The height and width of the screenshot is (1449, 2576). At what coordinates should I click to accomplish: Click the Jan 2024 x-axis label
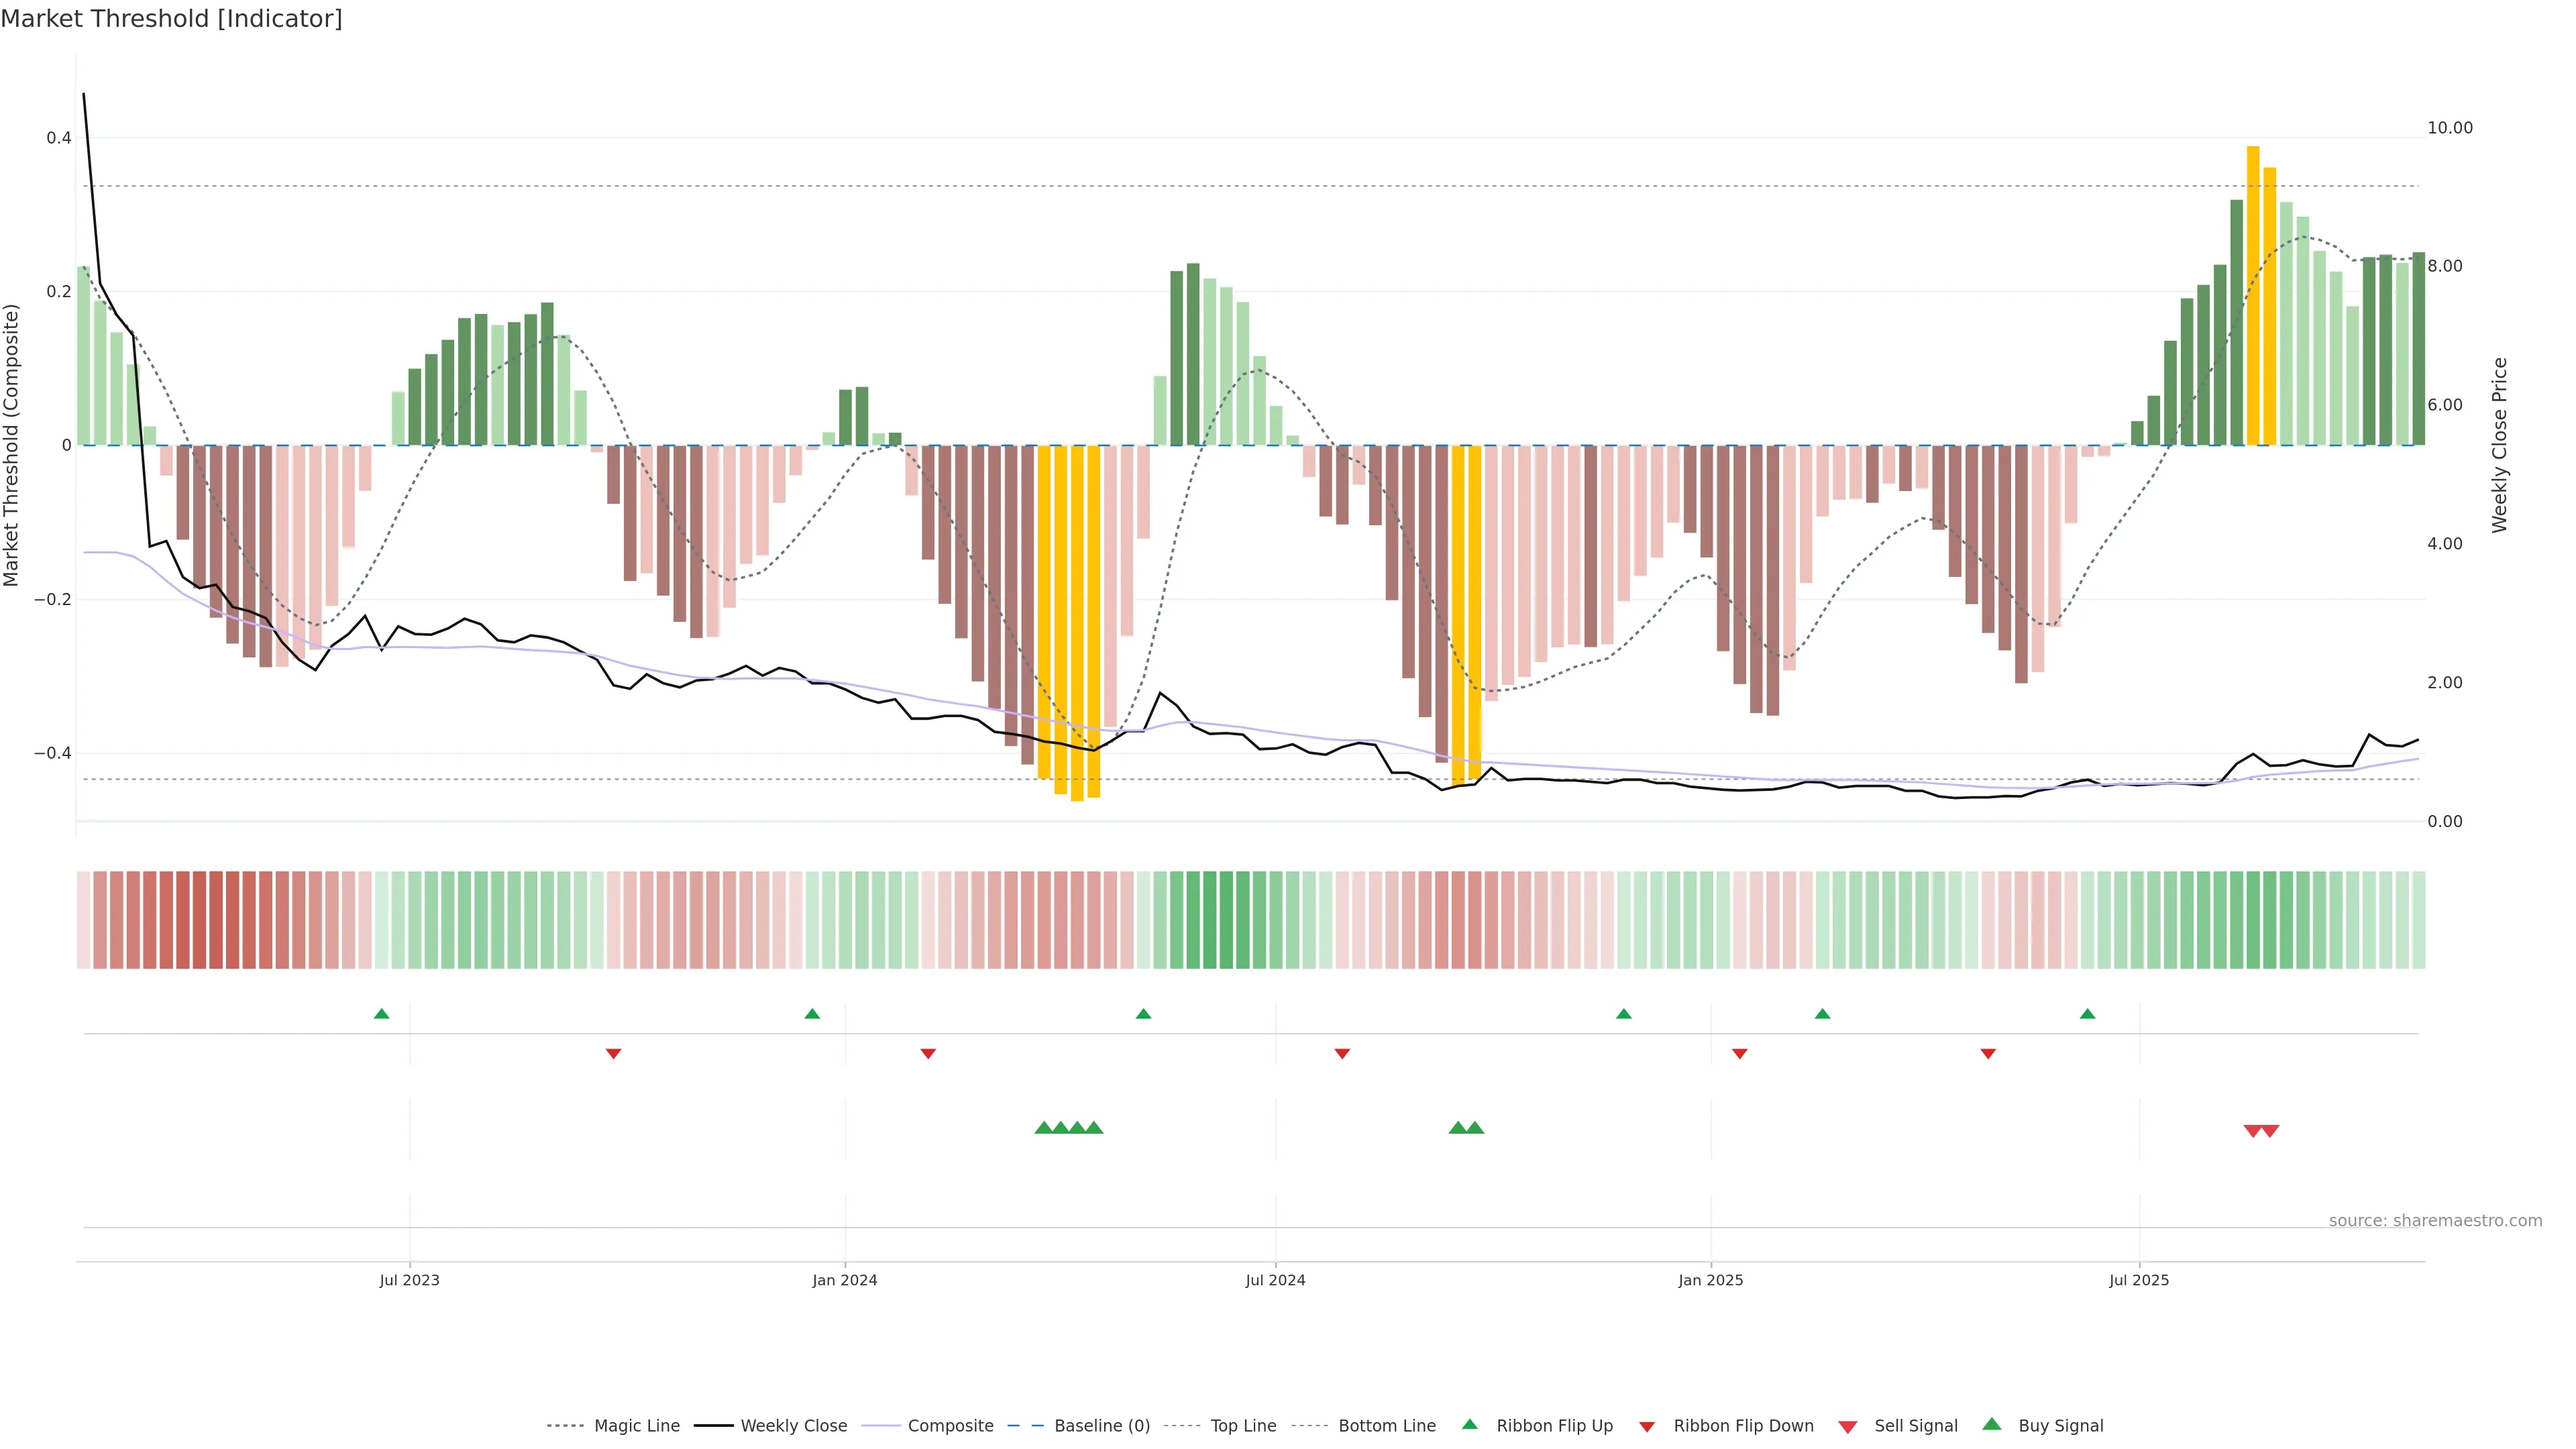tap(844, 1280)
